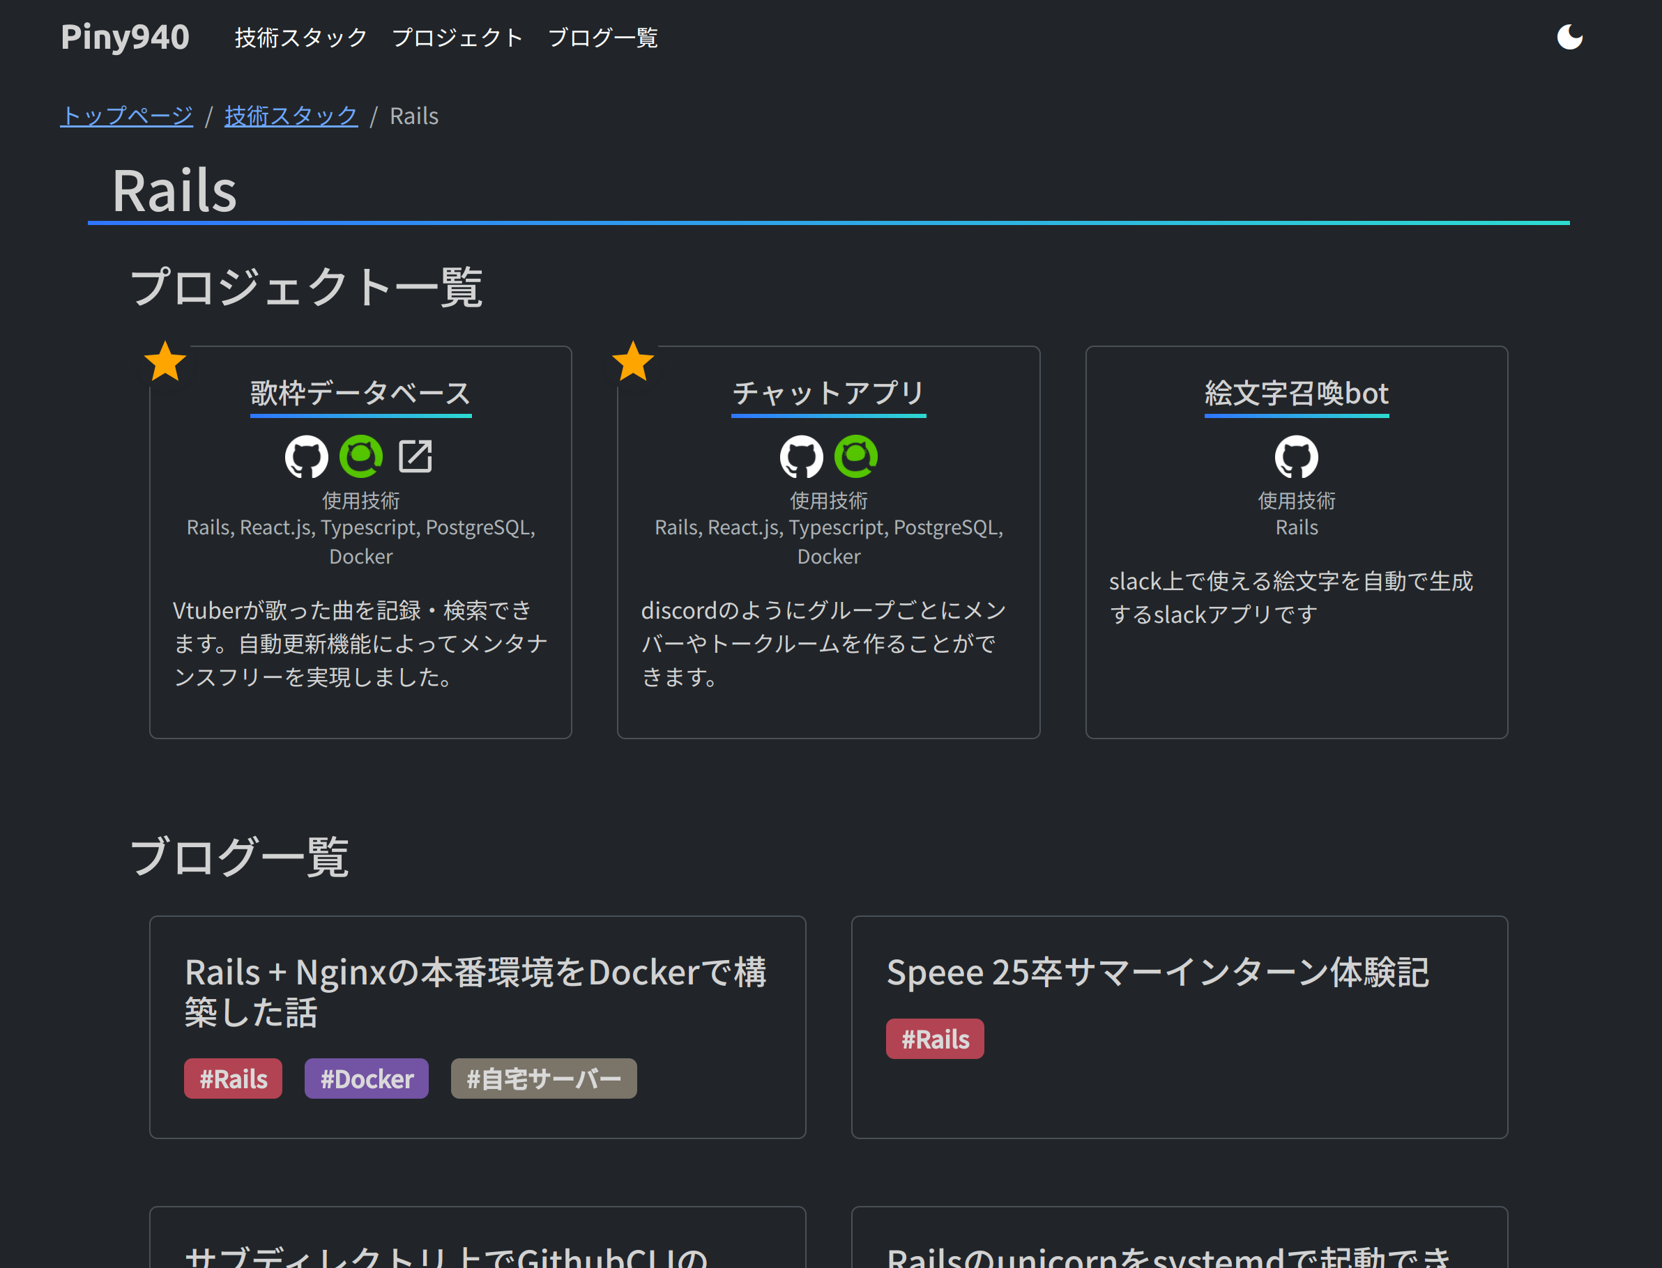
Task: Open green Qiita icon on チャットアプリ card
Action: click(855, 456)
